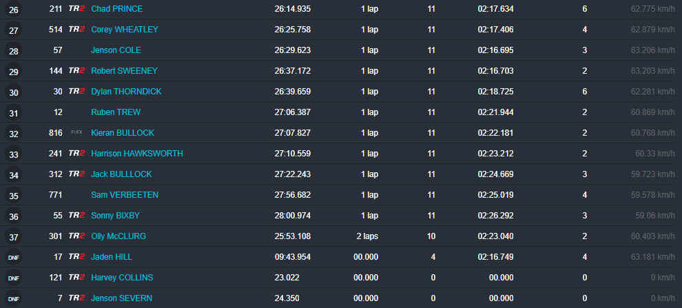
Task: Click the TR2 badge next to Harvey COLLINS
Action: [x=76, y=278]
